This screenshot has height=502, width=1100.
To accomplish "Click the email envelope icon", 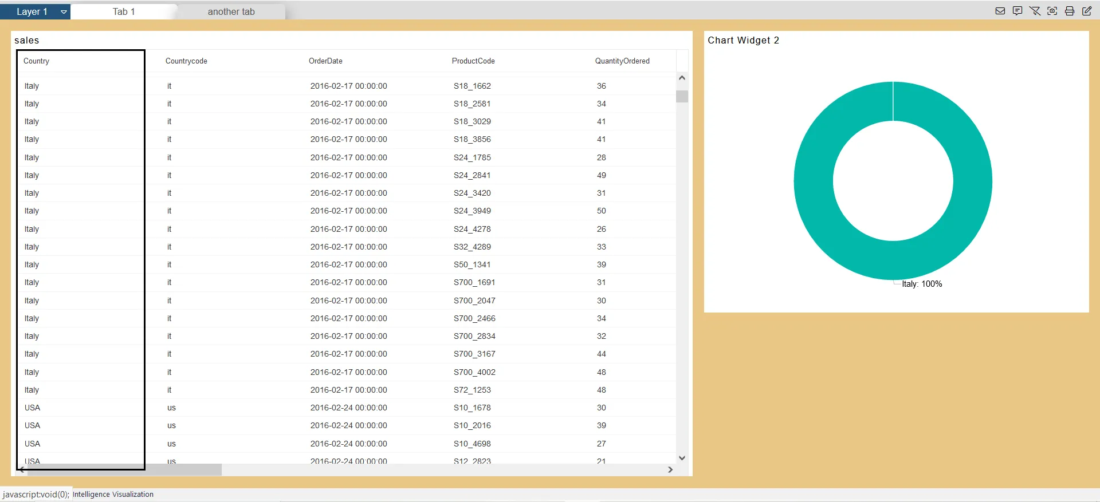I will (1000, 11).
